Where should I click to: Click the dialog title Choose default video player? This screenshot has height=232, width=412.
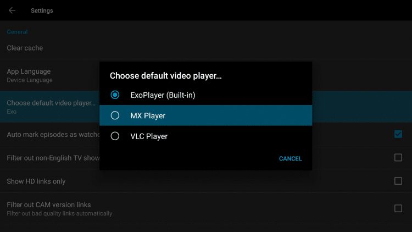[166, 76]
